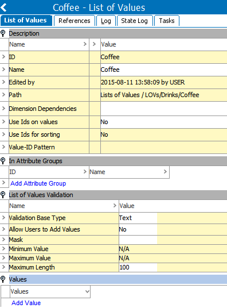Toggle the pin icon beside Description section
The width and height of the screenshot is (227, 308).
pyautogui.click(x=3, y=33)
